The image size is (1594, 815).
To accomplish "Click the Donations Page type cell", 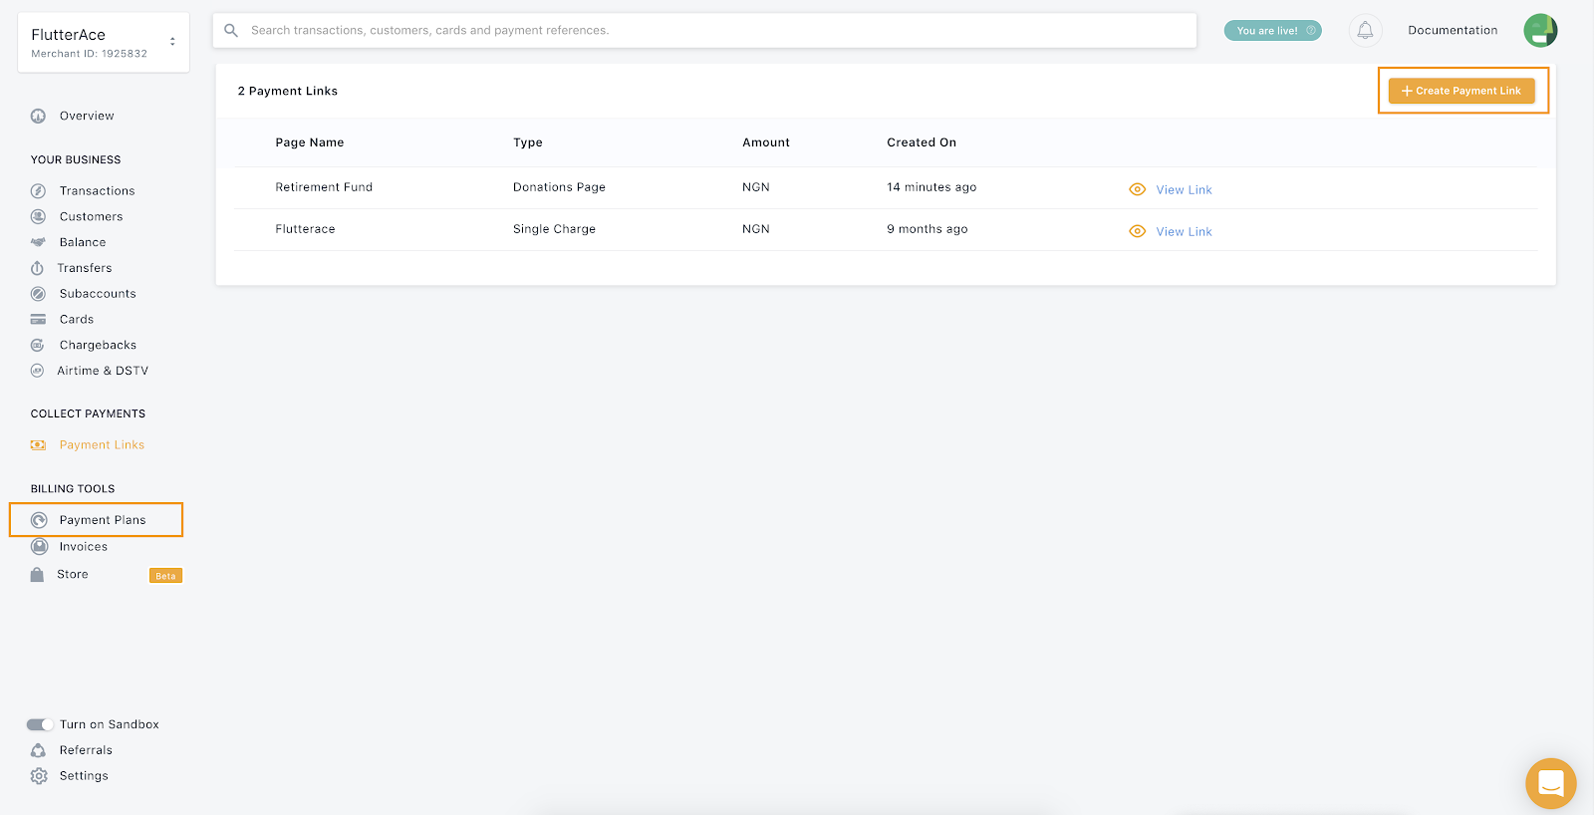I will click(559, 187).
